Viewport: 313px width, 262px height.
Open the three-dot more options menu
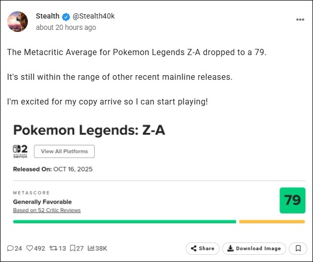(300, 20)
